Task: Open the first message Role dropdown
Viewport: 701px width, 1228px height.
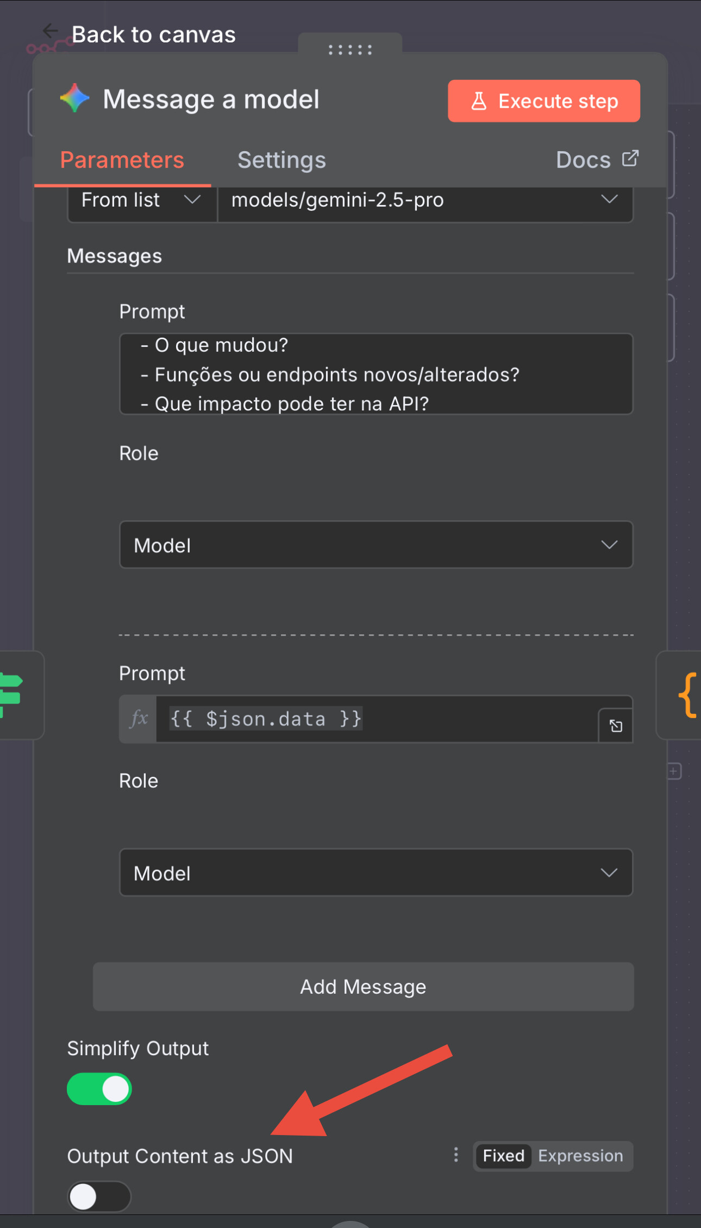Action: tap(376, 545)
